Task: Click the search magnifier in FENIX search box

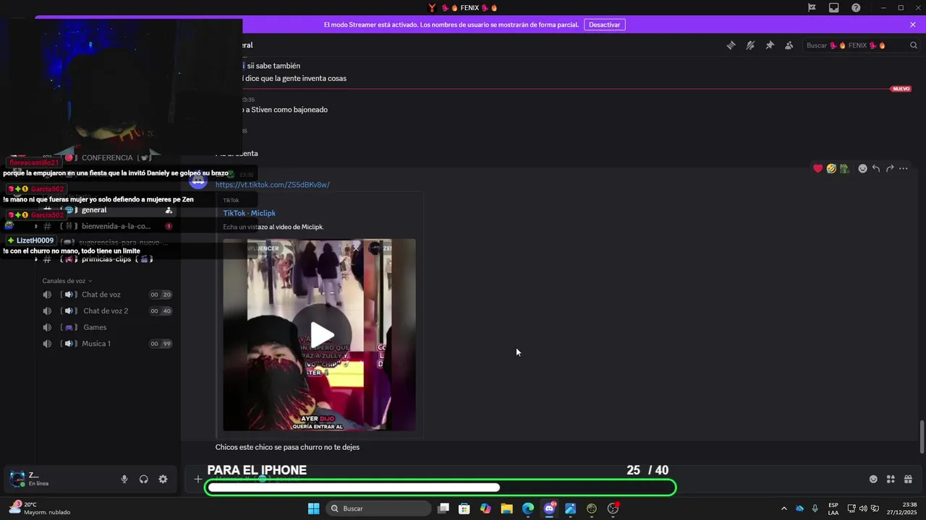Action: (914, 45)
